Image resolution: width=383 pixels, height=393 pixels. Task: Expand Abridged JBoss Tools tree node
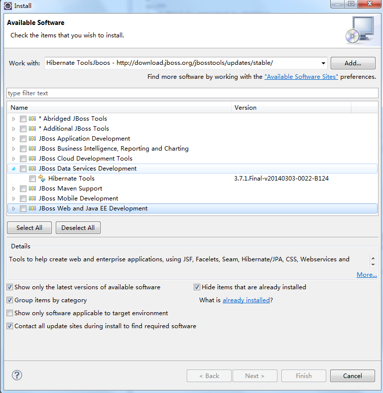[14, 119]
